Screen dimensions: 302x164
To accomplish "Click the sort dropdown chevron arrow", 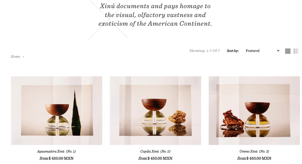I will point(278,51).
